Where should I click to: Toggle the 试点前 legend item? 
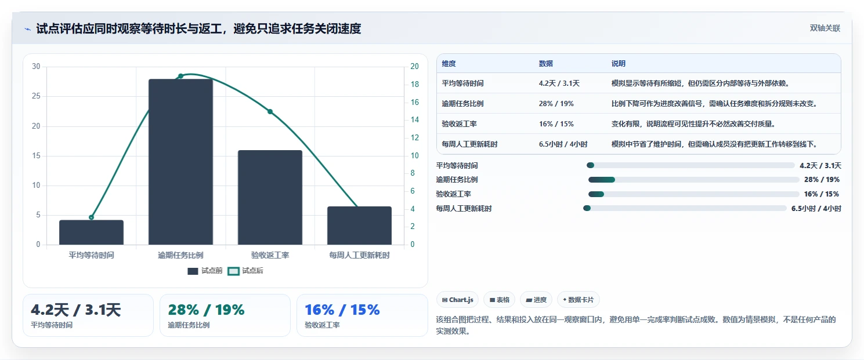click(205, 271)
